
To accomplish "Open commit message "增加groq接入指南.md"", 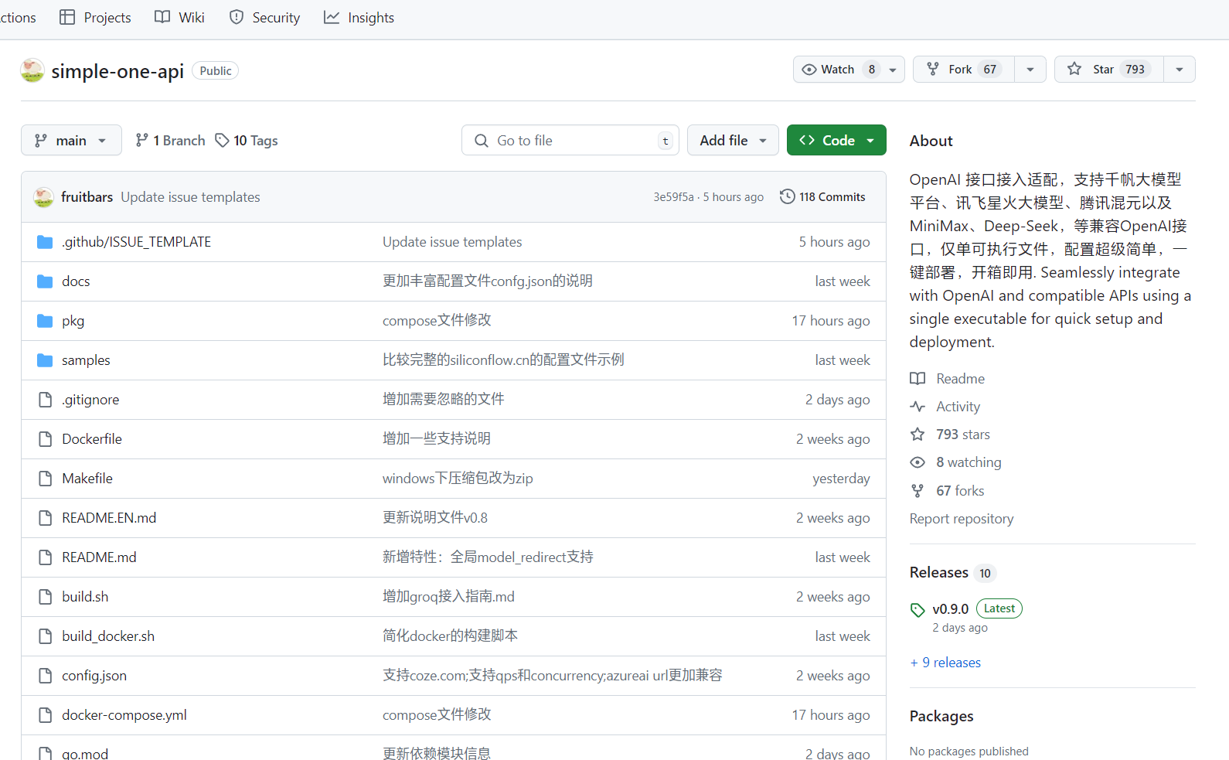I will pos(448,597).
